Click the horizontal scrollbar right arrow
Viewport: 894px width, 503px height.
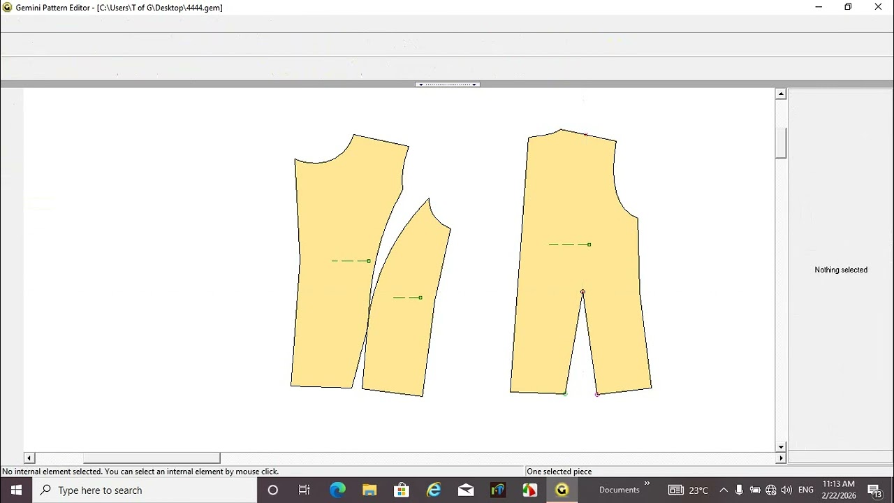(781, 458)
